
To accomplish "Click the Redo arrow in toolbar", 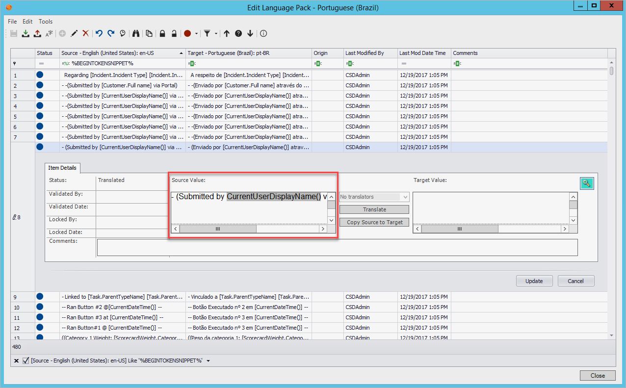I will pos(111,33).
